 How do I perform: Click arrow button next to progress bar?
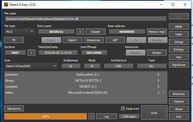[91, 116]
